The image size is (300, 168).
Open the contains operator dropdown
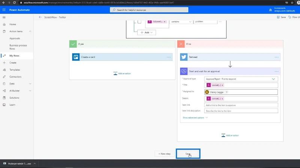click(x=181, y=22)
